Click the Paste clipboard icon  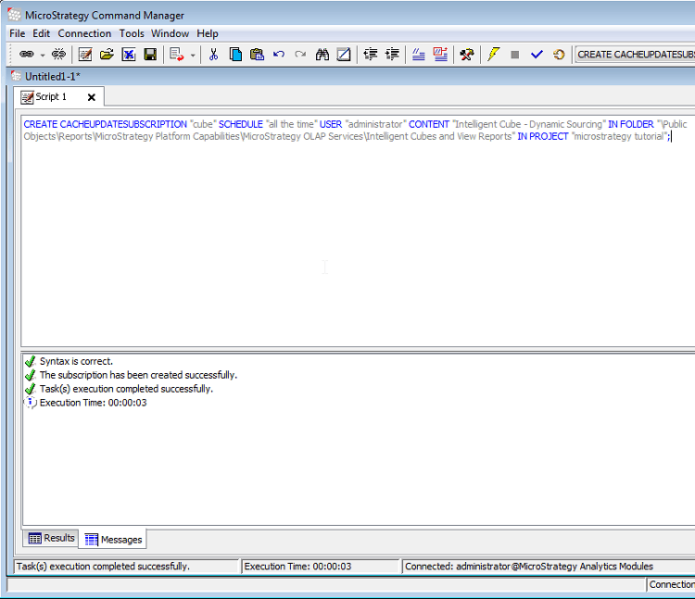(x=257, y=55)
